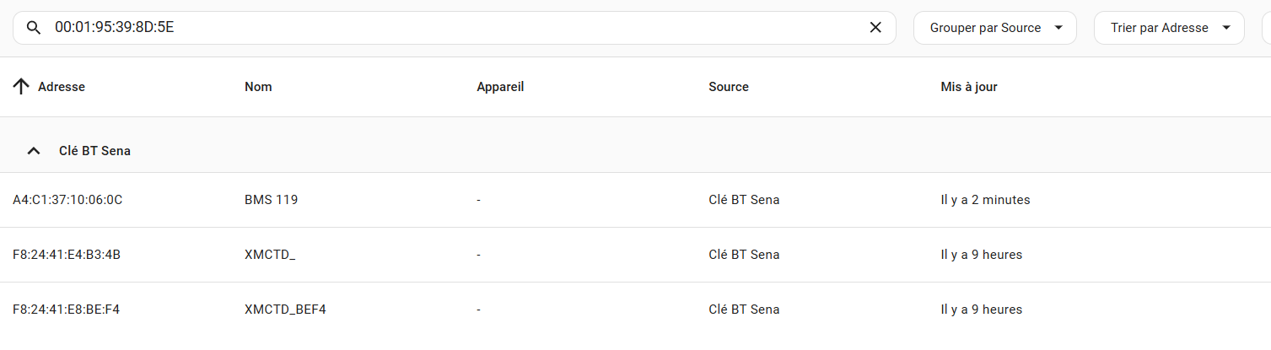Click address F8:24:41:E8:BE:F4
This screenshot has width=1271, height=350.
tap(66, 310)
